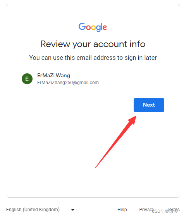Click the ErMaZiZhang250@gmail.com email address
Screen dimensions: 184x217
[x=68, y=83]
